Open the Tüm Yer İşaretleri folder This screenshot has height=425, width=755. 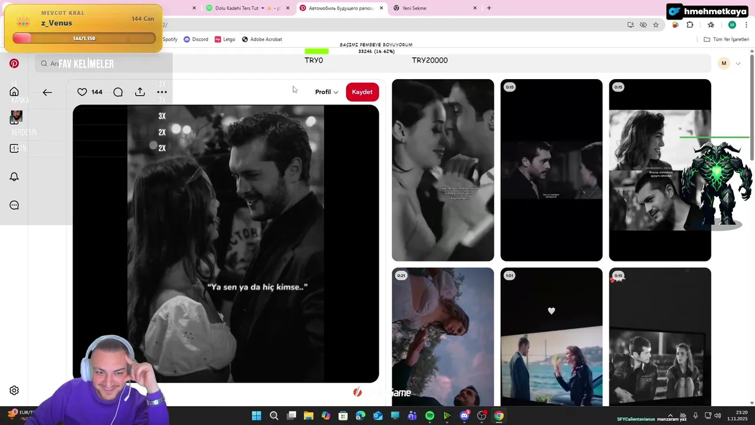pos(726,40)
